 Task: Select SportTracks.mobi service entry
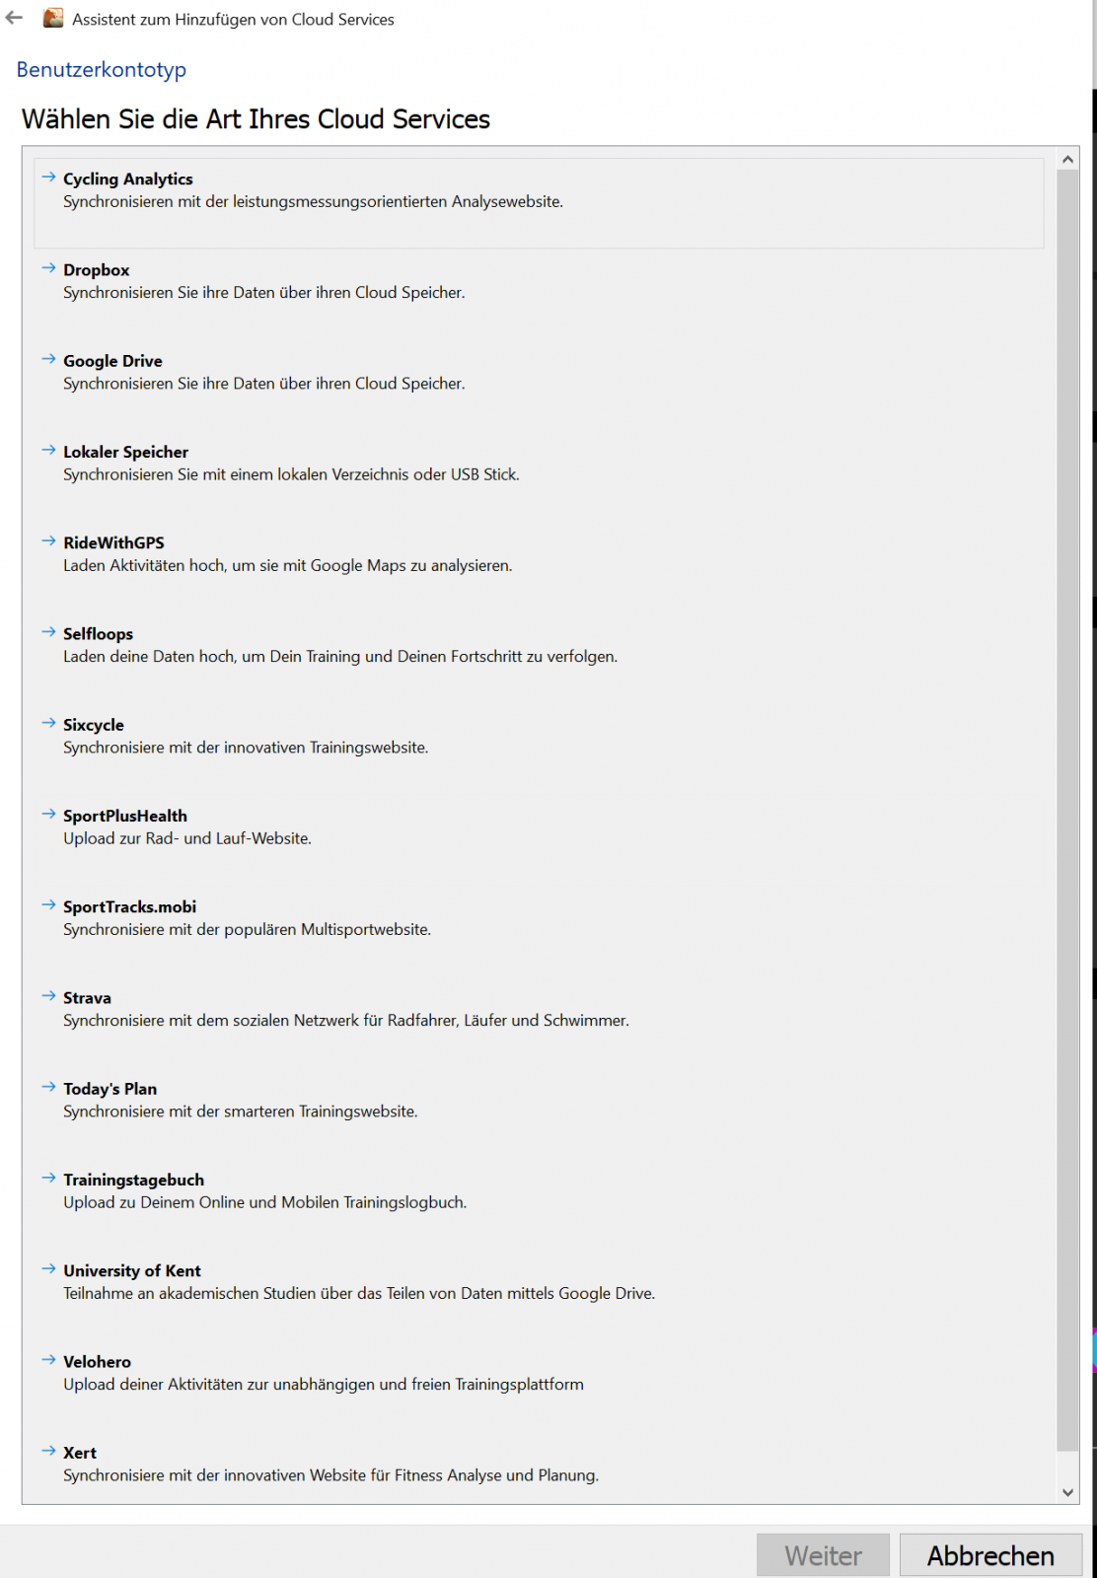click(x=130, y=907)
